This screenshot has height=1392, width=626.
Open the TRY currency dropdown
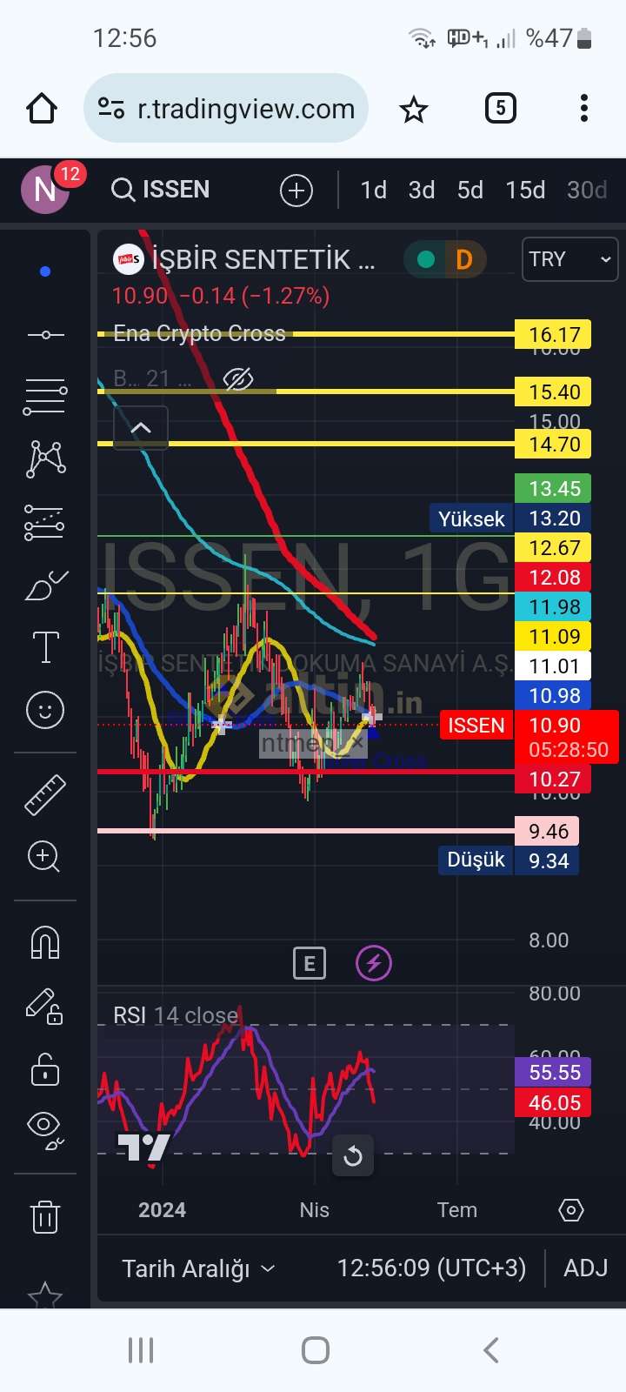(x=569, y=259)
